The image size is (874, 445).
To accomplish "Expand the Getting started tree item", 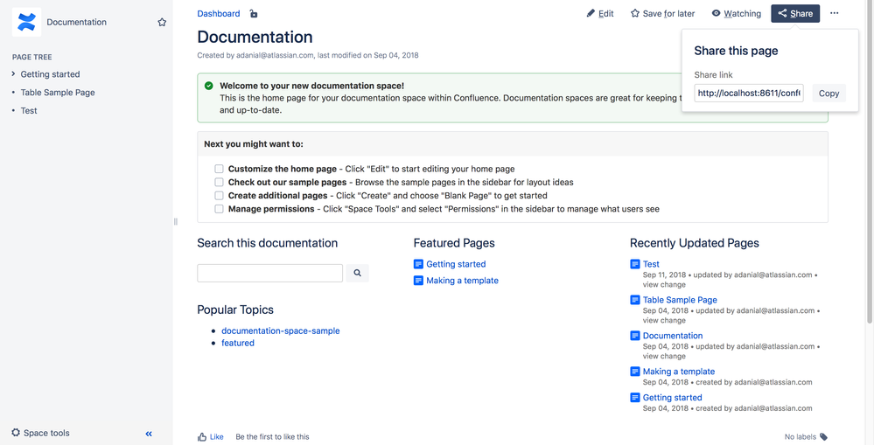I will (13, 74).
